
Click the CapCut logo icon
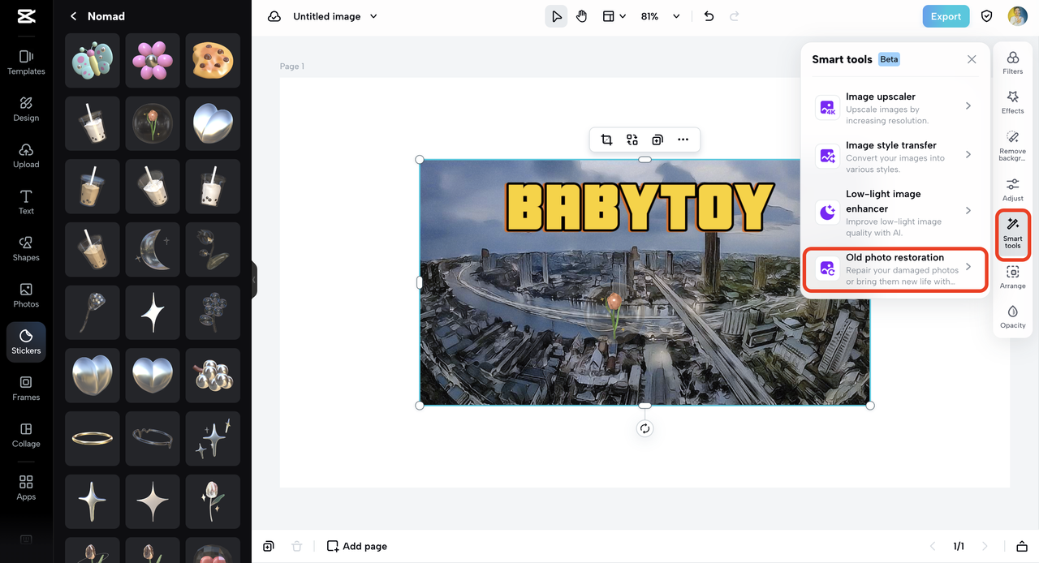pos(26,16)
